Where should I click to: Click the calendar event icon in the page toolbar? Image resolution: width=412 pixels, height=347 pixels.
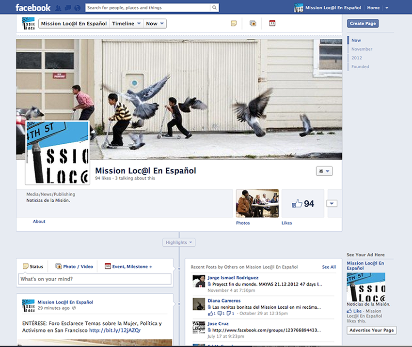272,23
